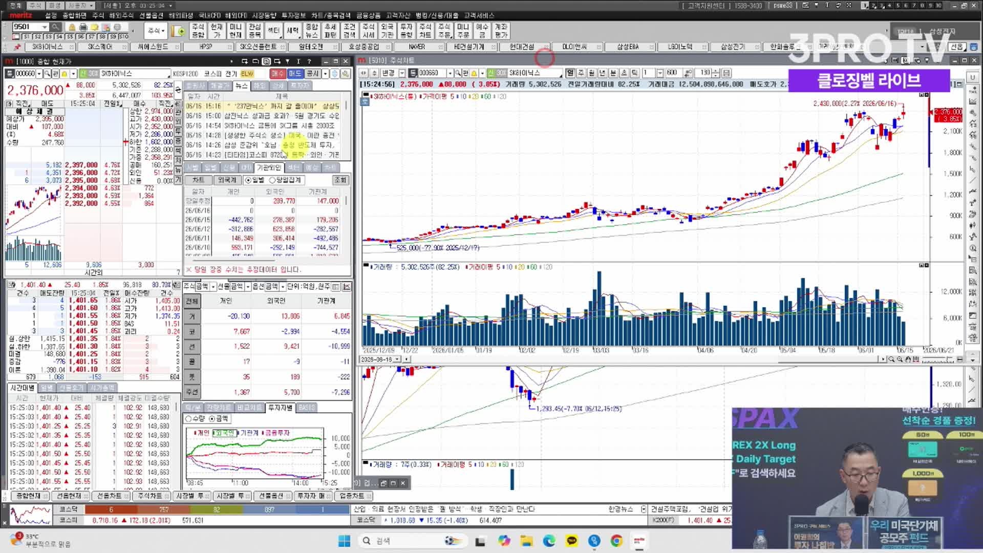Click the Windows Start button on taskbar
This screenshot has height=553, width=983.
pyautogui.click(x=345, y=541)
